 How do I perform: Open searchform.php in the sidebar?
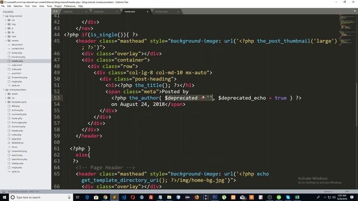click(20, 159)
